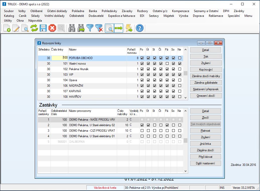Open help with the blue question icon
The image size is (260, 191).
point(140,28)
